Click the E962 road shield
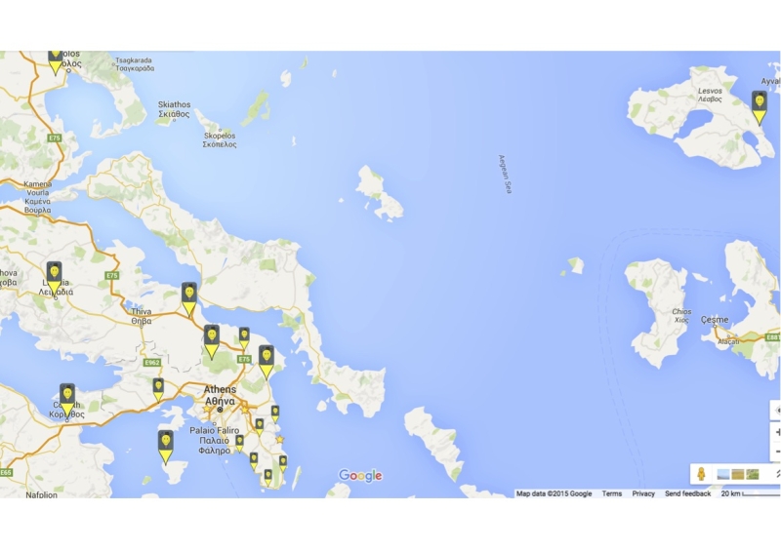This screenshot has height=551, width=781. [x=152, y=363]
